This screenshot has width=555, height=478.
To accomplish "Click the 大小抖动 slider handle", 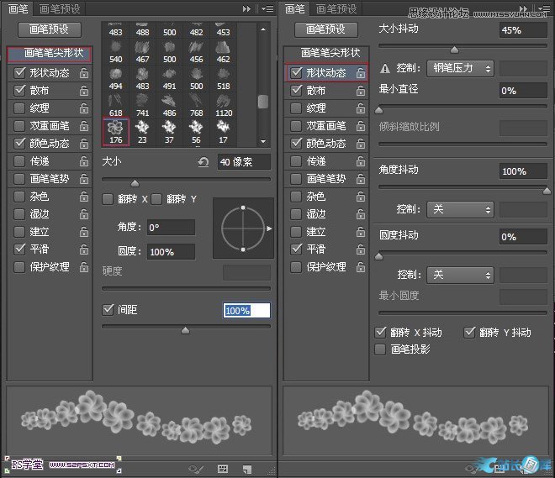I will pos(455,50).
